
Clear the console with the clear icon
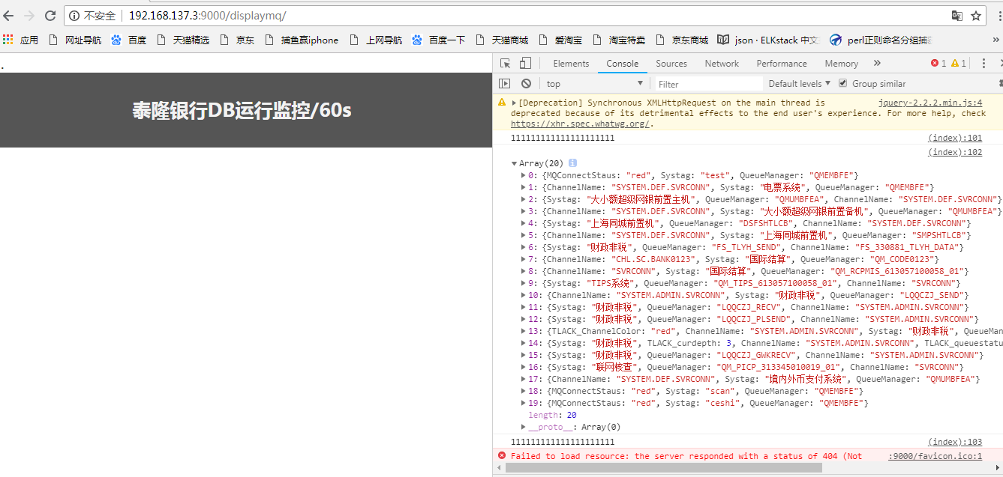click(x=526, y=84)
